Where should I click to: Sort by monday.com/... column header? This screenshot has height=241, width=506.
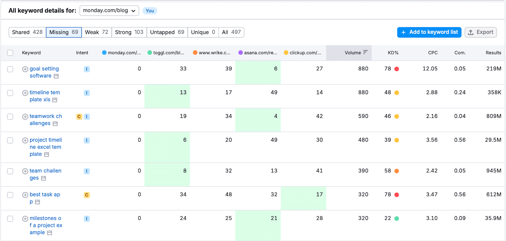121,53
